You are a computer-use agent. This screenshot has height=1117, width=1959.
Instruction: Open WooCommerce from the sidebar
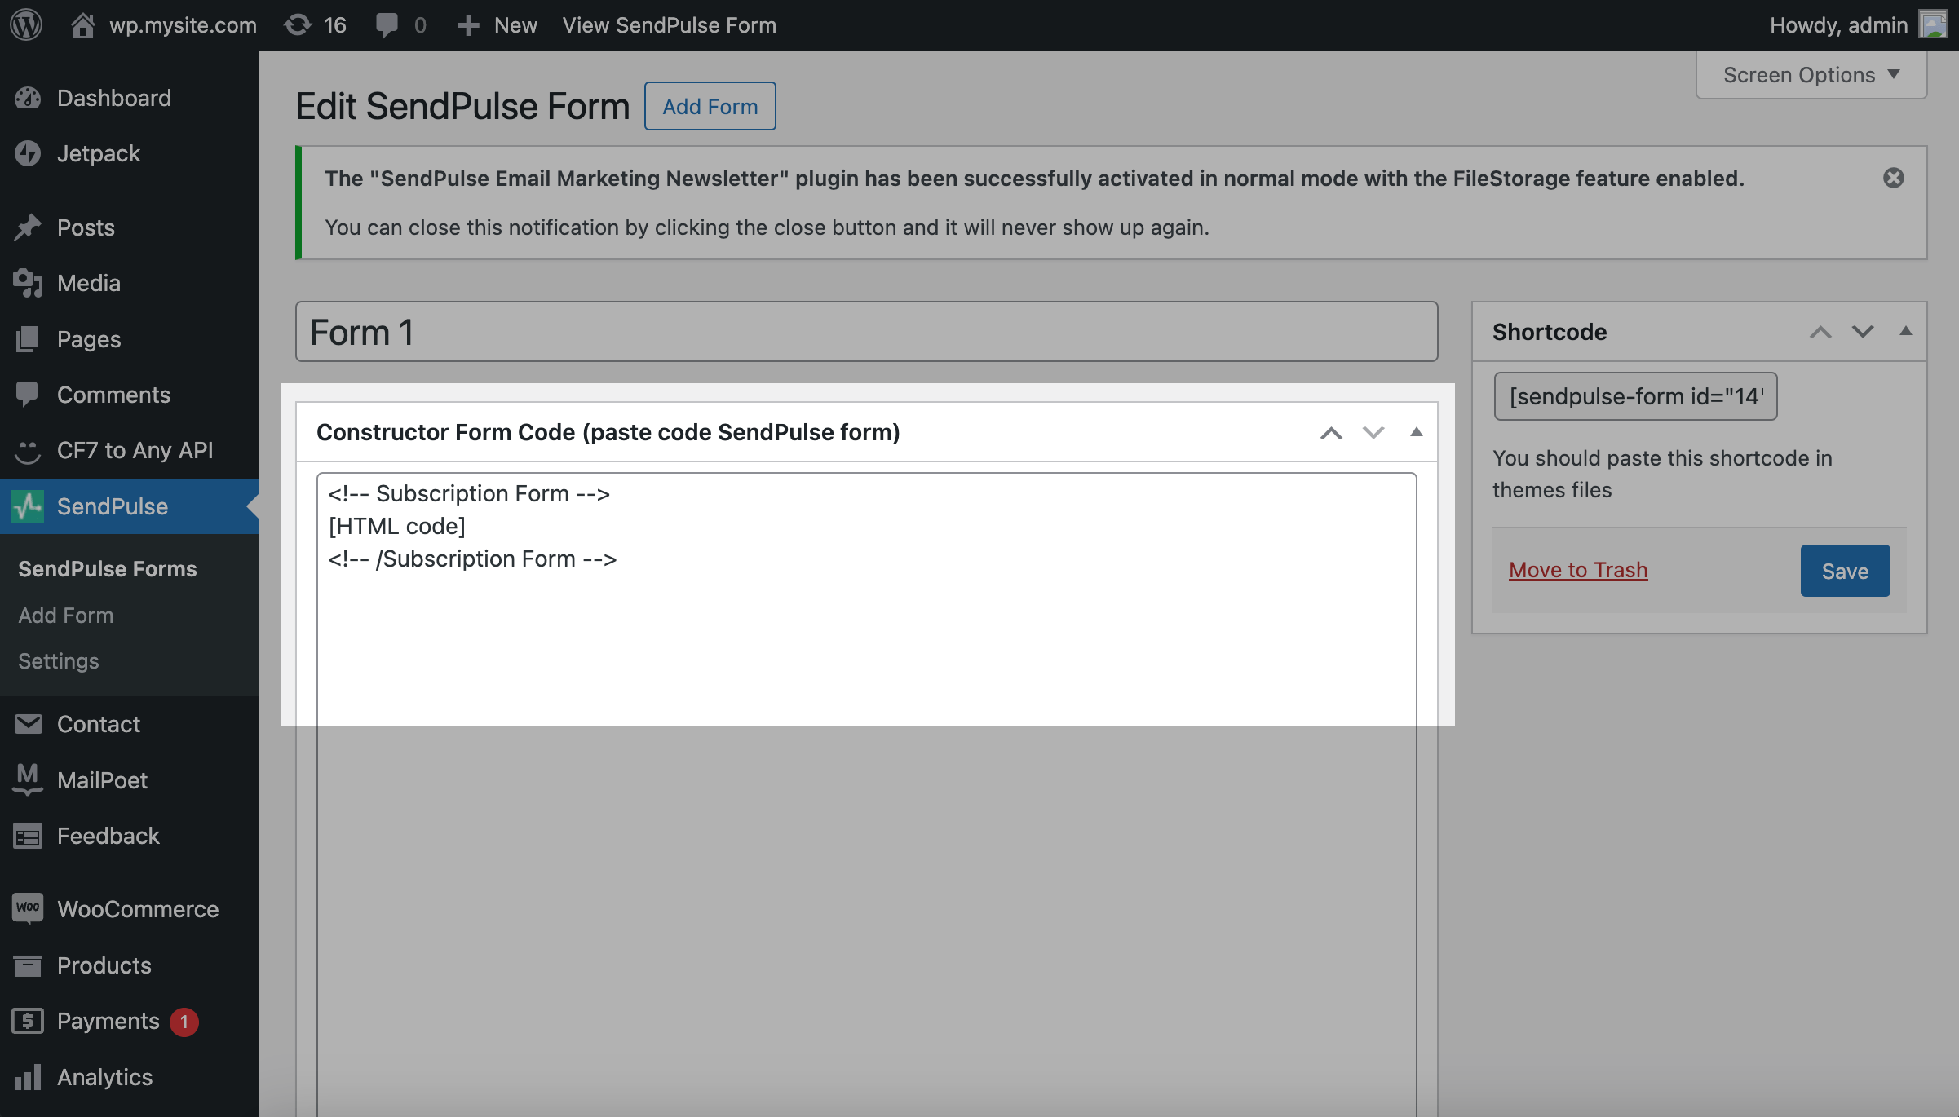click(x=137, y=909)
